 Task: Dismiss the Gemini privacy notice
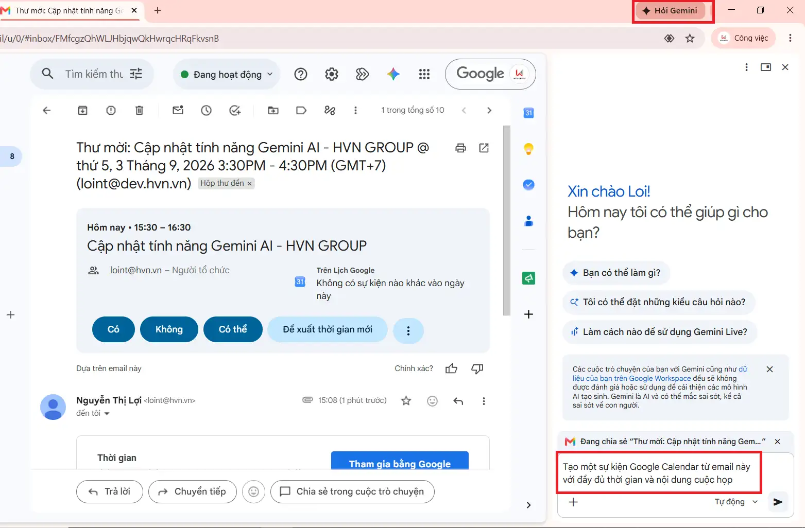[x=770, y=369]
